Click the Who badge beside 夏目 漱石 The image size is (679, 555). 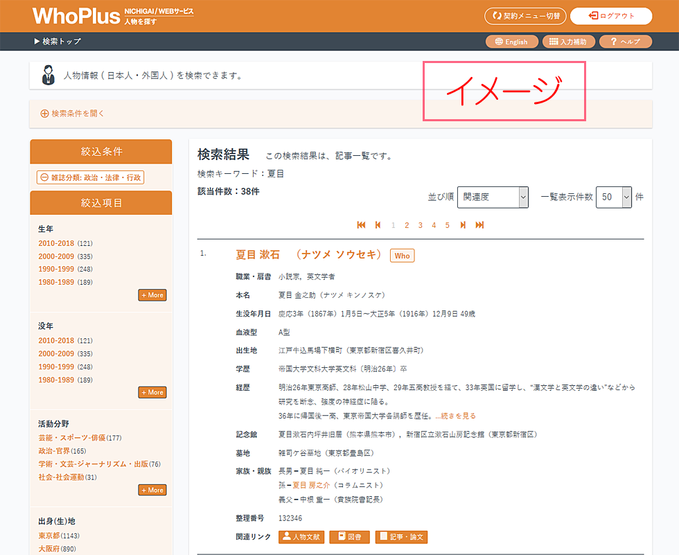[x=402, y=256]
